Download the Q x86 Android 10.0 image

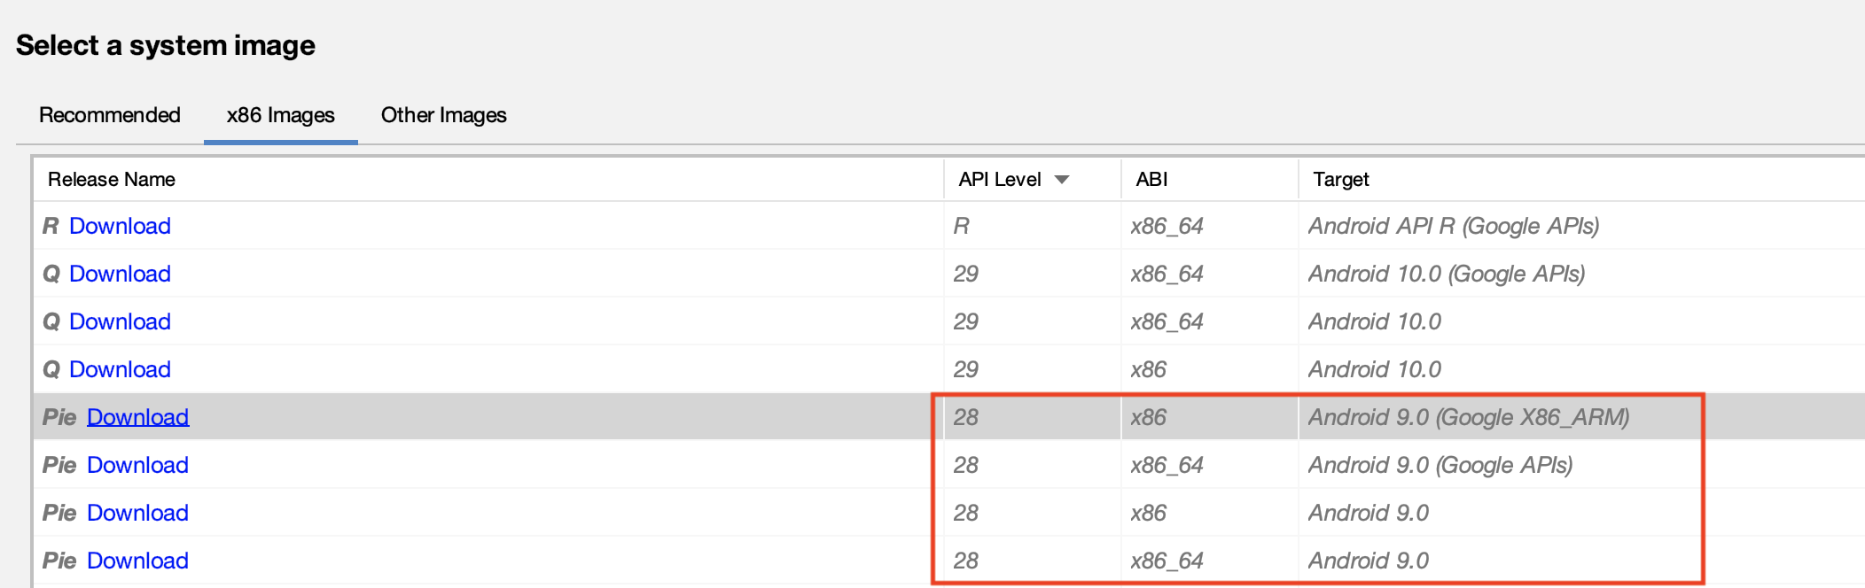[x=121, y=369]
